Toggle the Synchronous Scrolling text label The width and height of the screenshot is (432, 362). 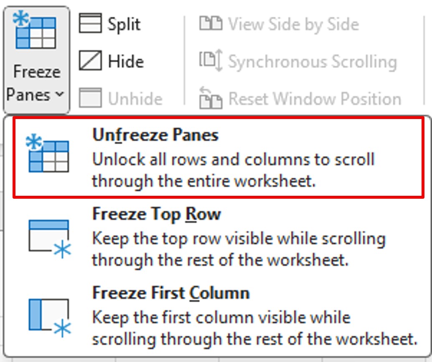pyautogui.click(x=312, y=62)
